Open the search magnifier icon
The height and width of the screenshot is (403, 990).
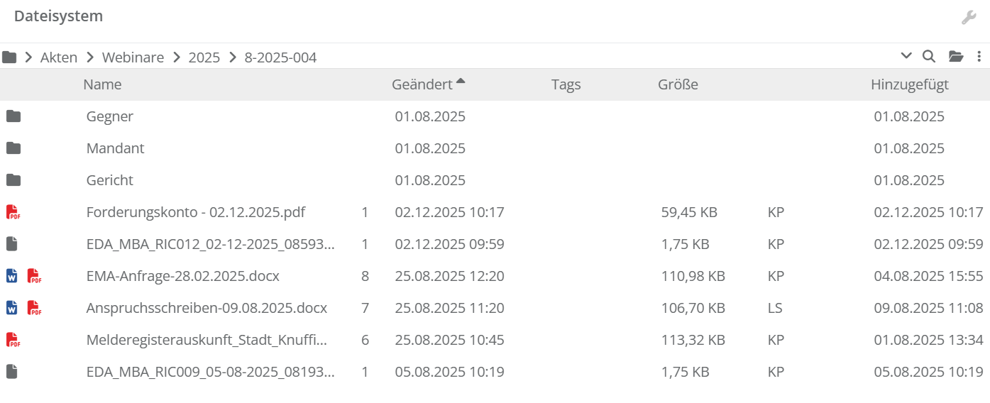pyautogui.click(x=928, y=57)
